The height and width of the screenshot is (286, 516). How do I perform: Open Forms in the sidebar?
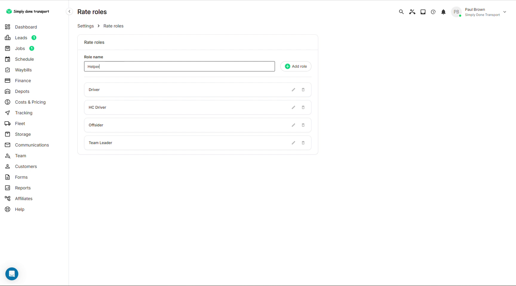tap(21, 177)
